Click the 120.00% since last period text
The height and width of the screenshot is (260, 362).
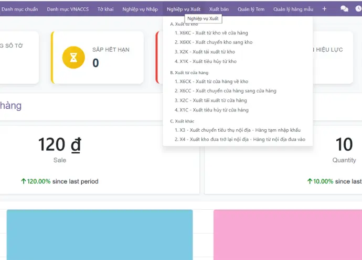[x=60, y=182]
